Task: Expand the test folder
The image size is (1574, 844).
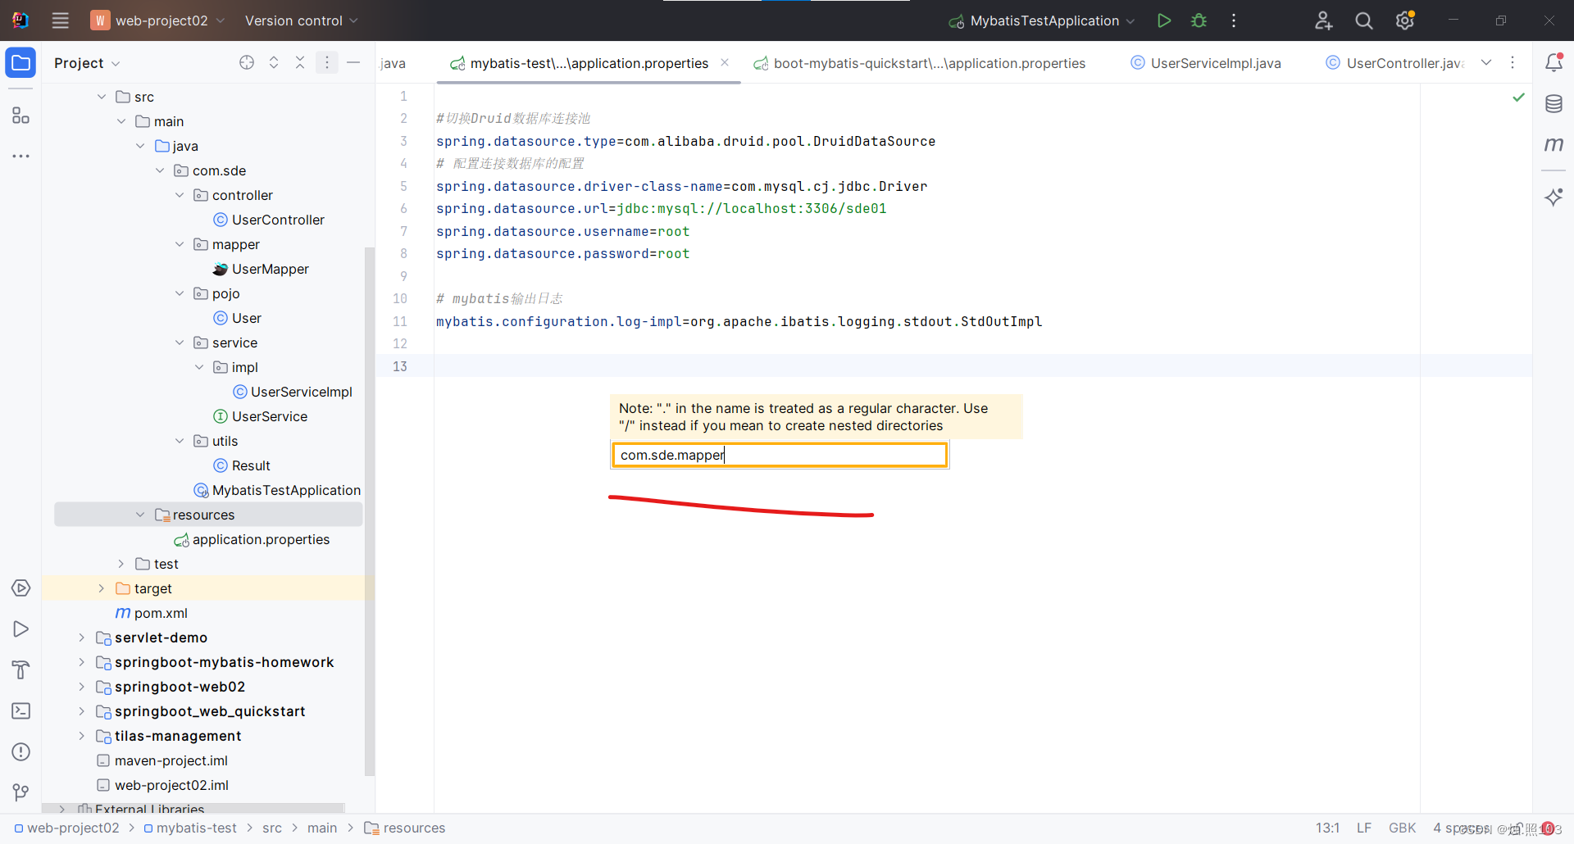Action: pos(121,564)
